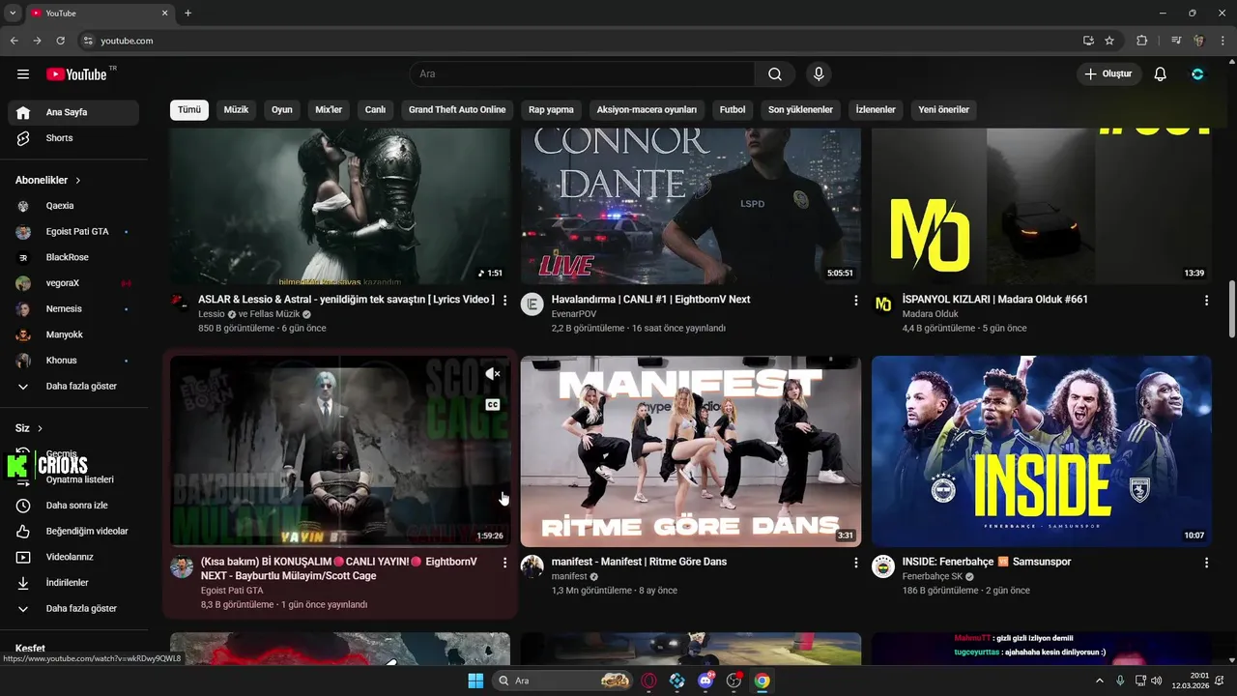Viewport: 1237px width, 696px height.
Task: Open the MANIFEST Ritme Göre Dans thumbnail
Action: [691, 451]
